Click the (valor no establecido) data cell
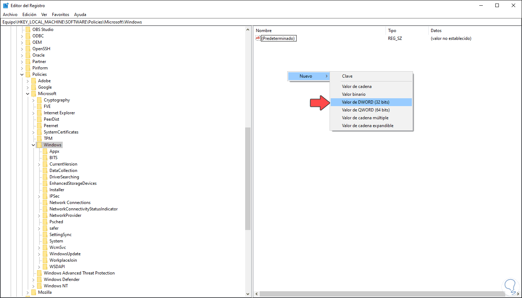The image size is (522, 298). pos(451,38)
